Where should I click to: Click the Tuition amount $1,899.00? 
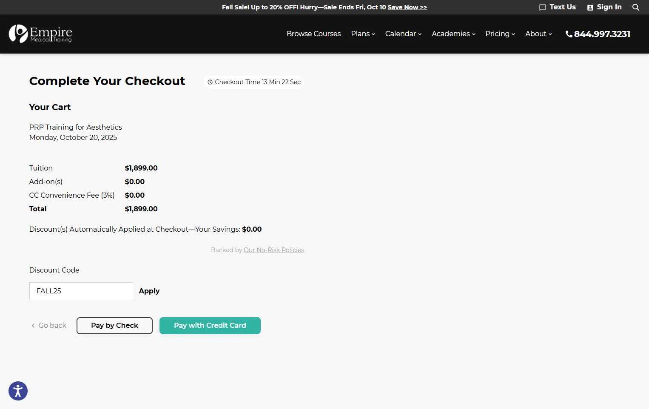(141, 168)
